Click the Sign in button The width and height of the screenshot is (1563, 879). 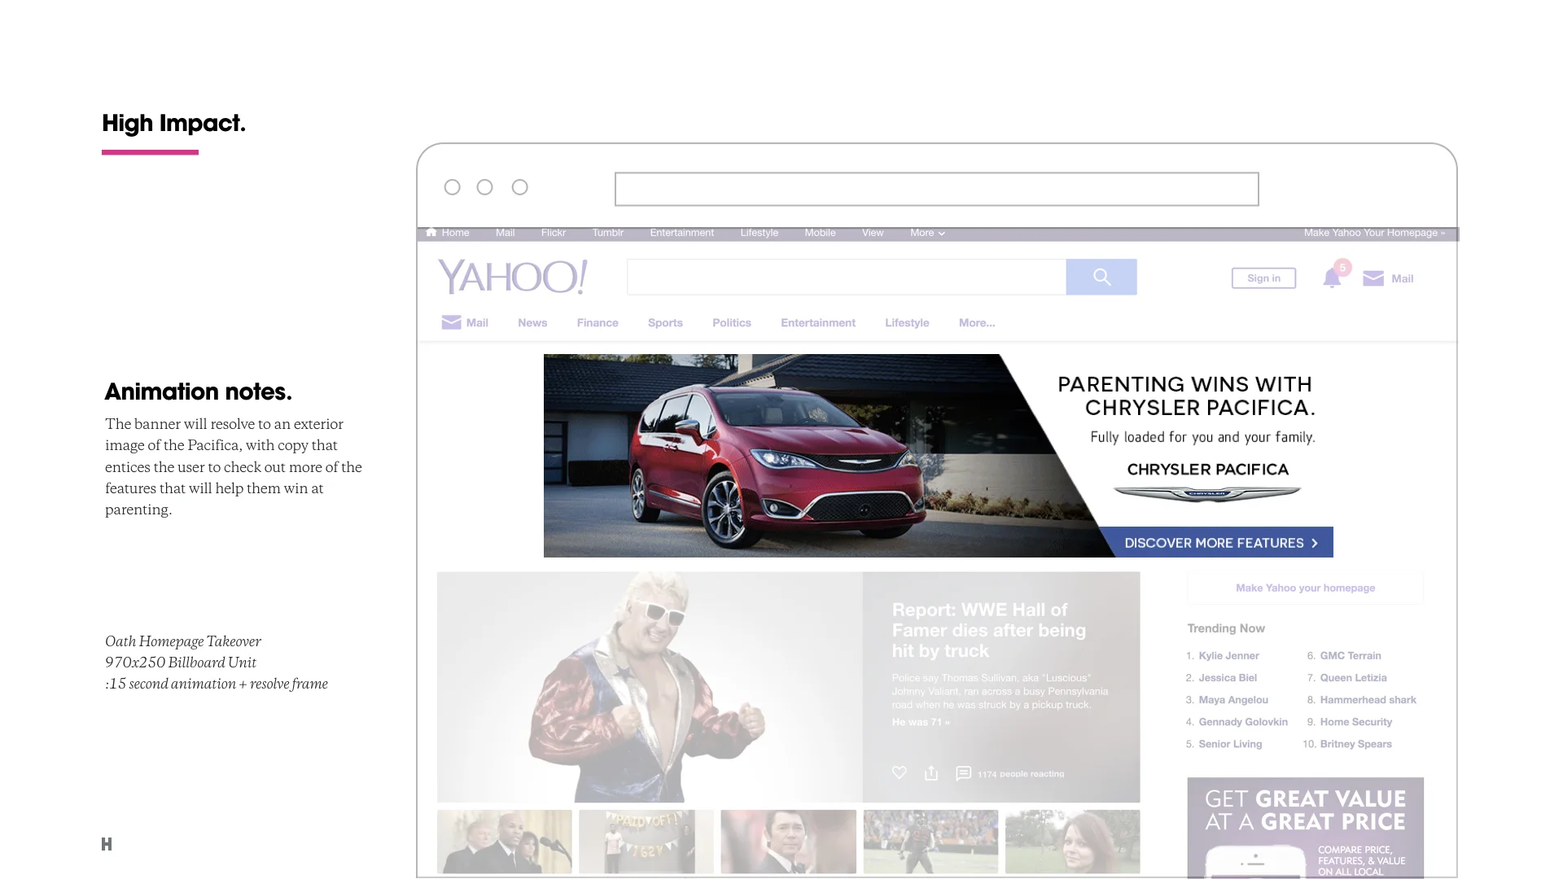(x=1263, y=278)
